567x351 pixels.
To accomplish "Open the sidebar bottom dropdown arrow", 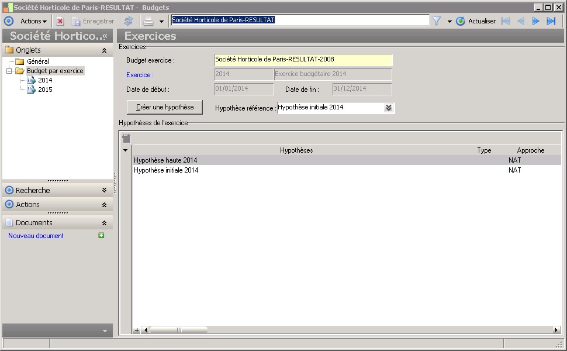I will pos(105,331).
